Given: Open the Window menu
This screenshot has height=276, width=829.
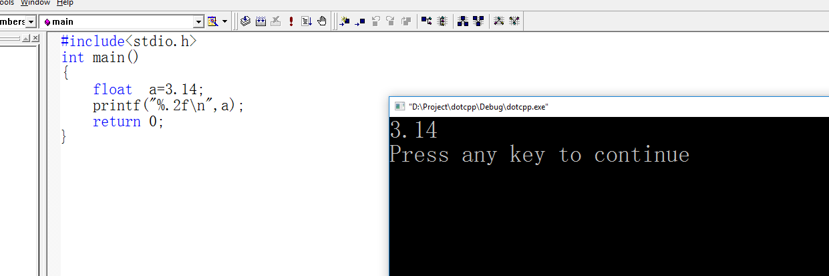Looking at the screenshot, I should 35,3.
